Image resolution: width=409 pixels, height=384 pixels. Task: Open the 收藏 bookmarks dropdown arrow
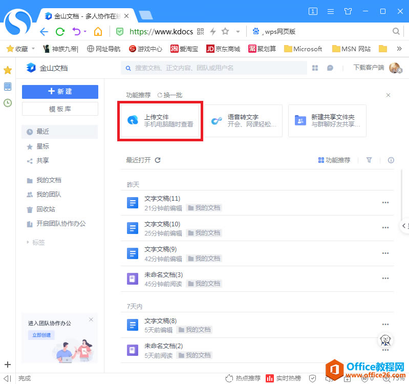click(x=33, y=49)
